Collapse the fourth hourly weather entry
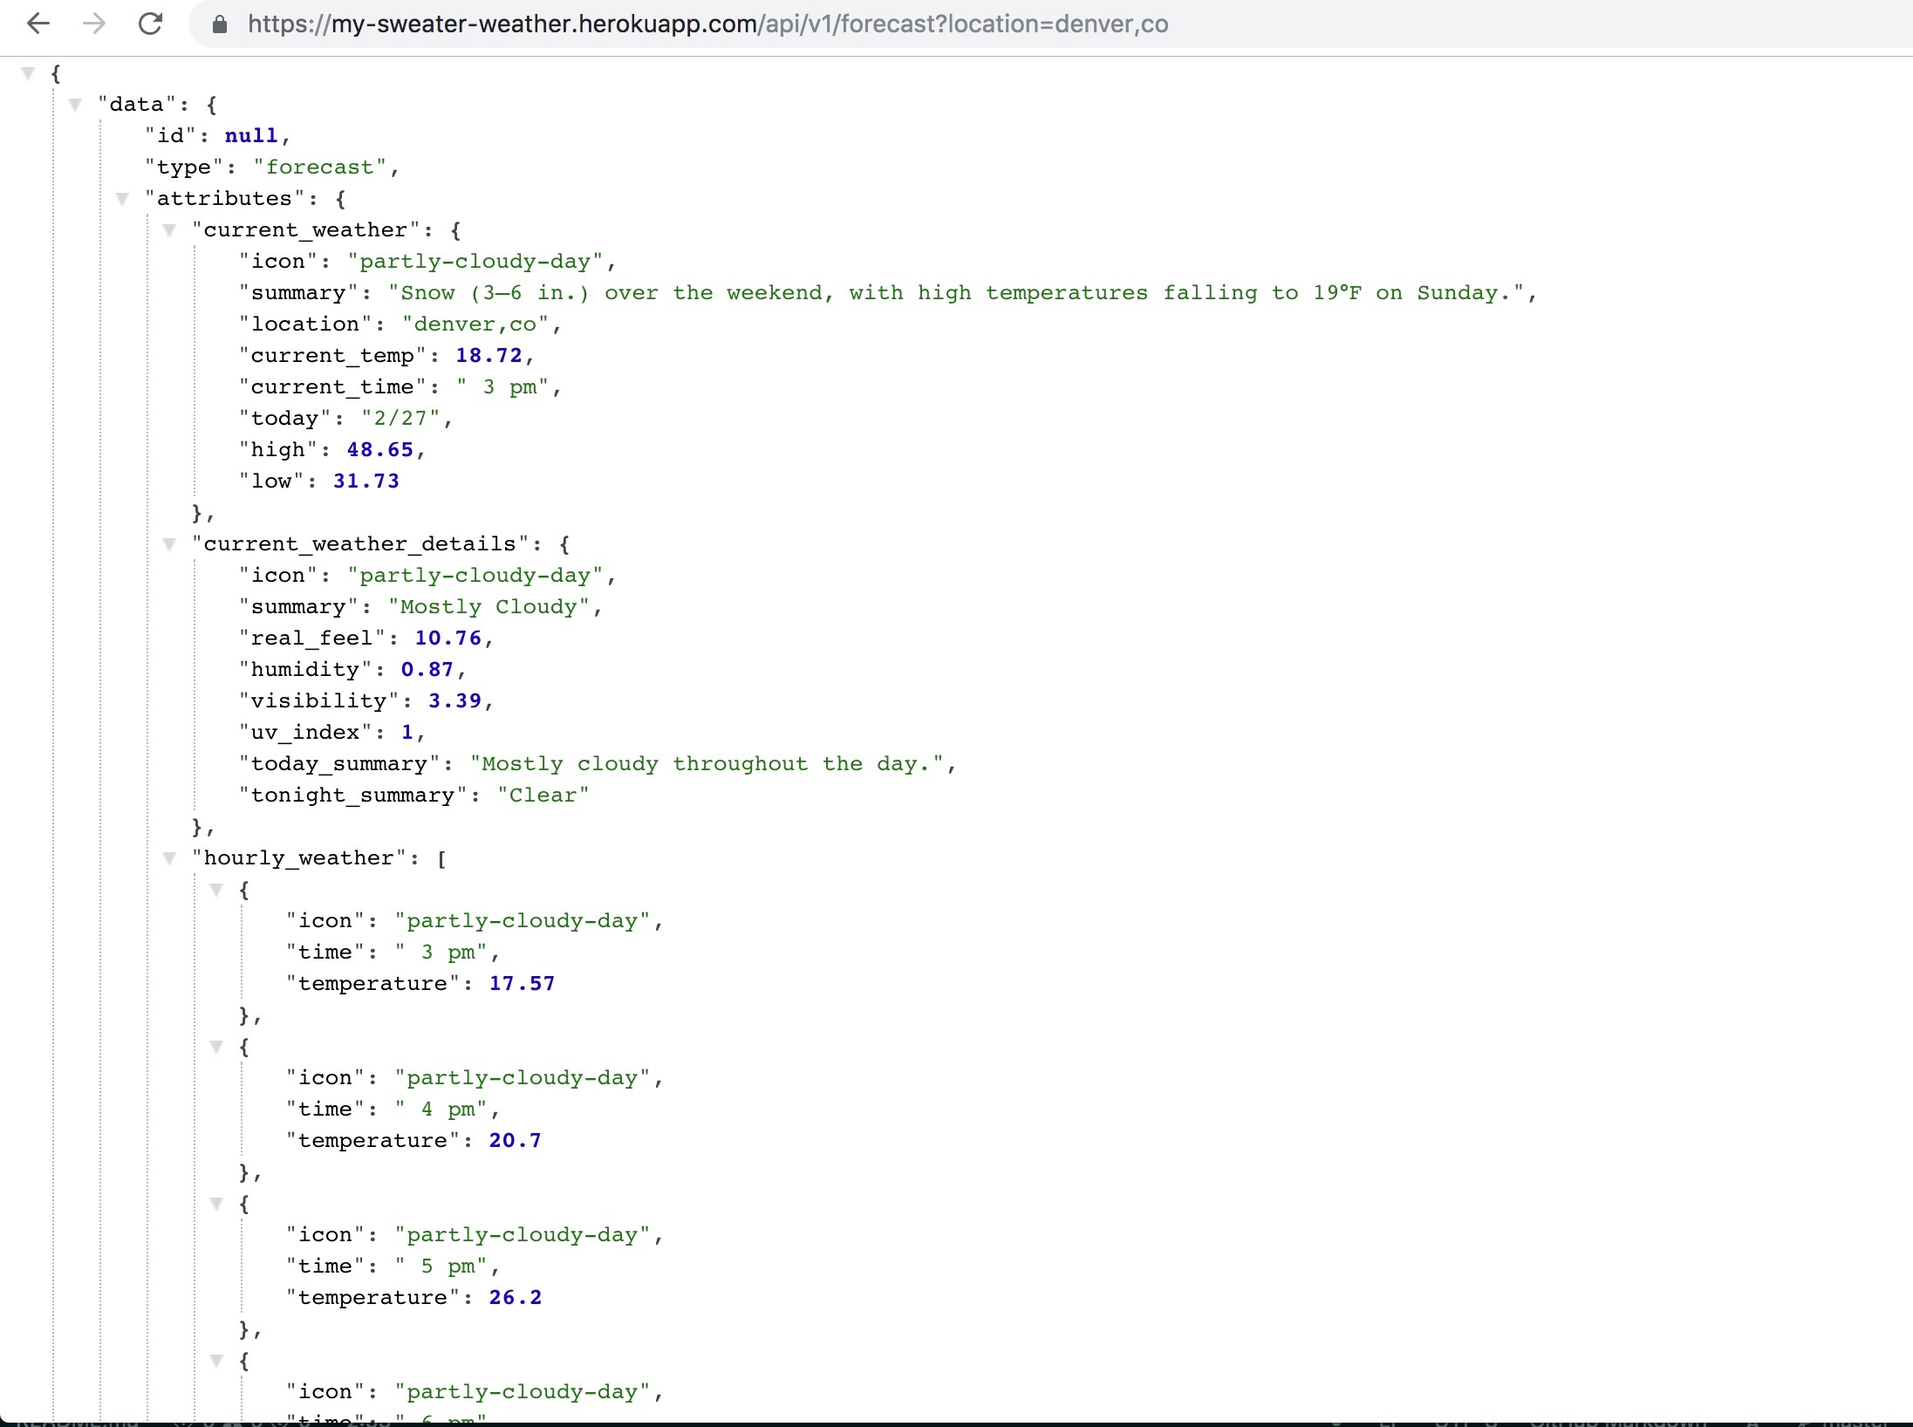This screenshot has height=1427, width=1913. pos(216,1361)
